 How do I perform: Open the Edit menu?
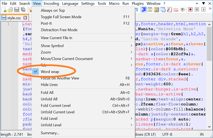13,4
